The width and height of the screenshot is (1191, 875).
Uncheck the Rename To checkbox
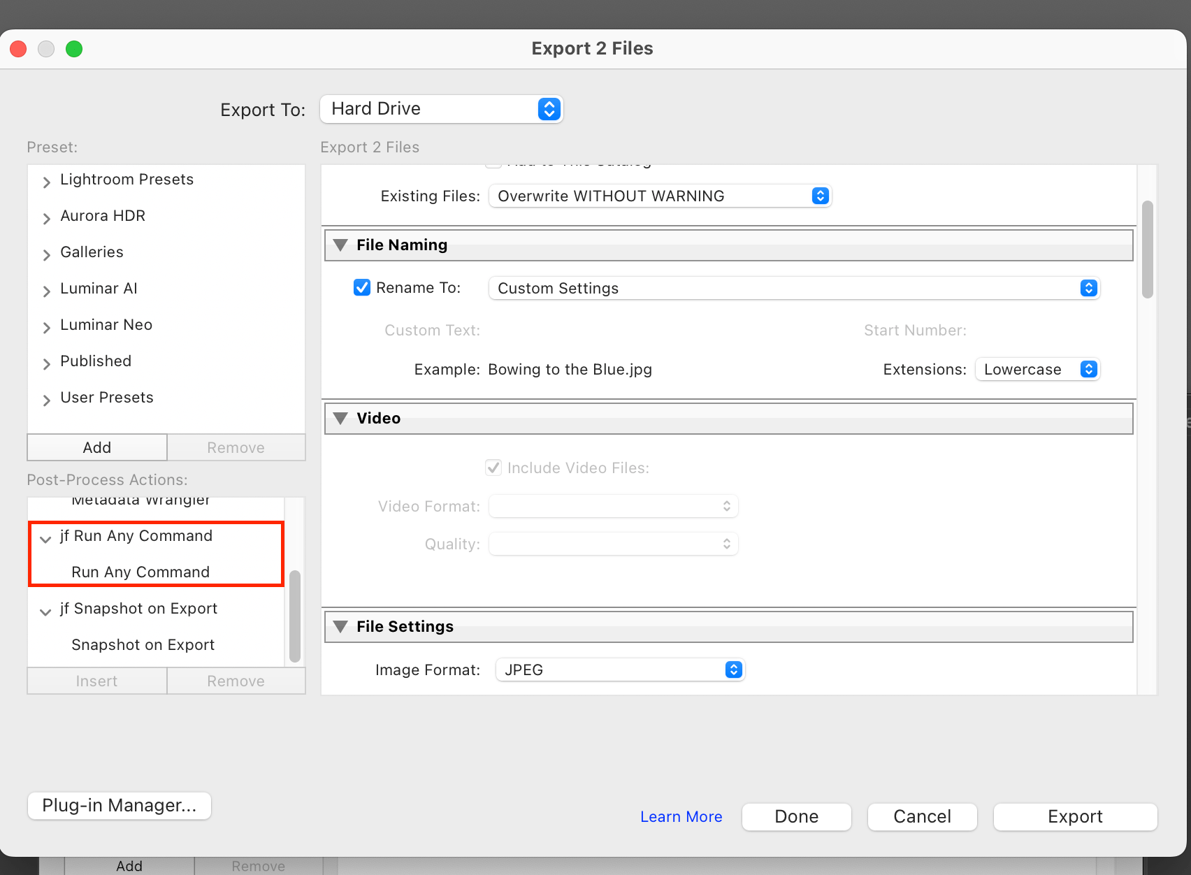361,288
